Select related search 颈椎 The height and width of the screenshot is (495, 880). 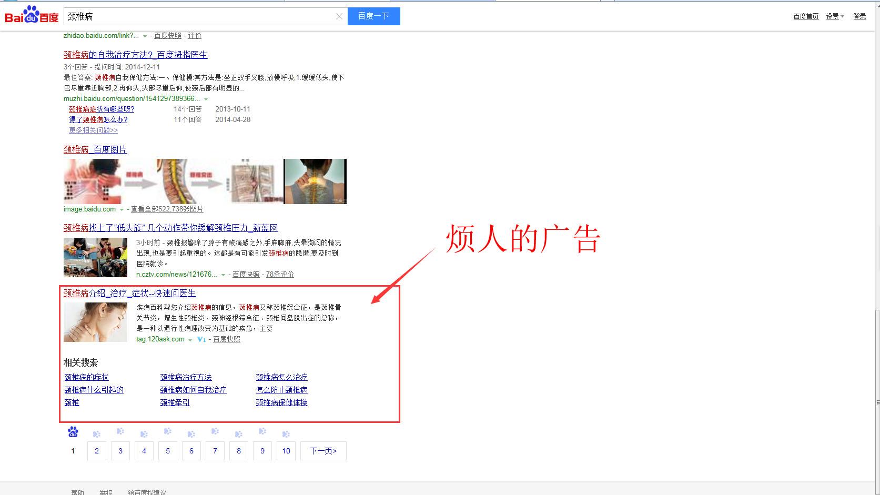click(72, 402)
